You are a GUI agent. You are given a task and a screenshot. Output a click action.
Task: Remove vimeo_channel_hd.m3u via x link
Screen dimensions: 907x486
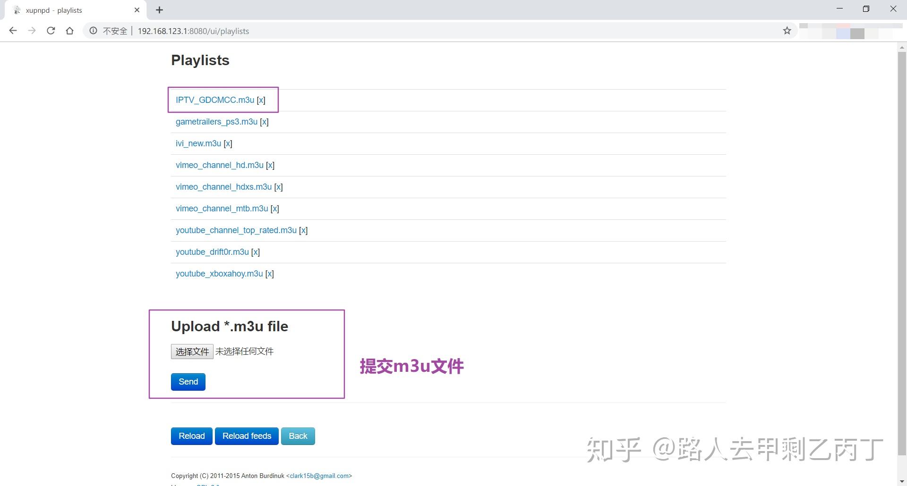(x=270, y=165)
